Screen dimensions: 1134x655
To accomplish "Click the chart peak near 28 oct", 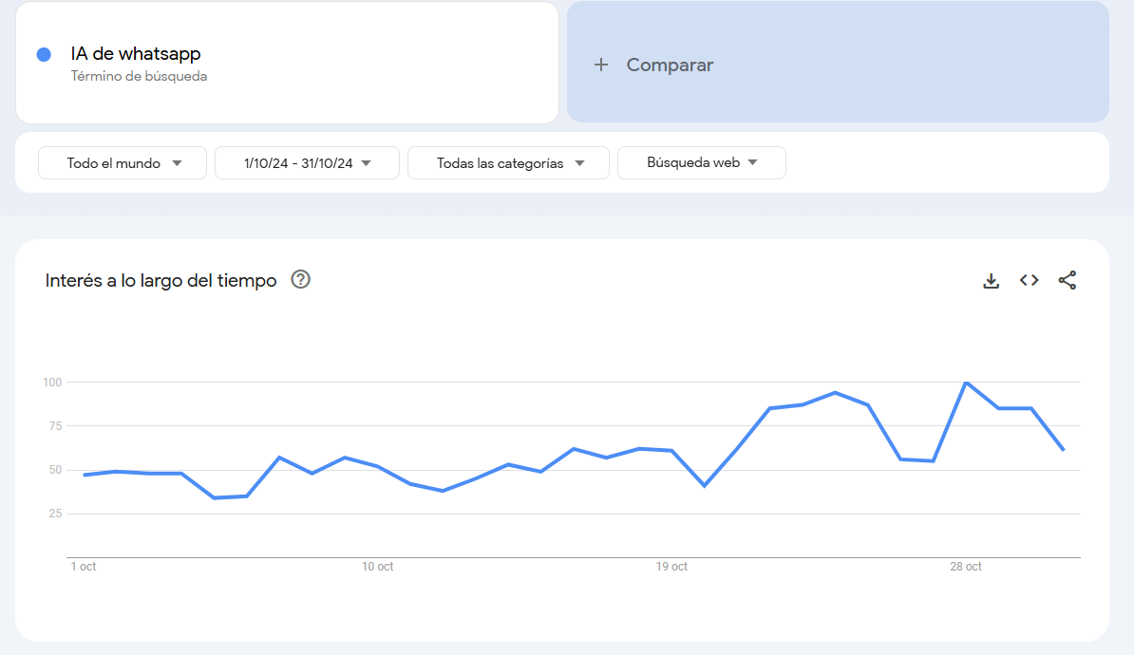I will 967,383.
